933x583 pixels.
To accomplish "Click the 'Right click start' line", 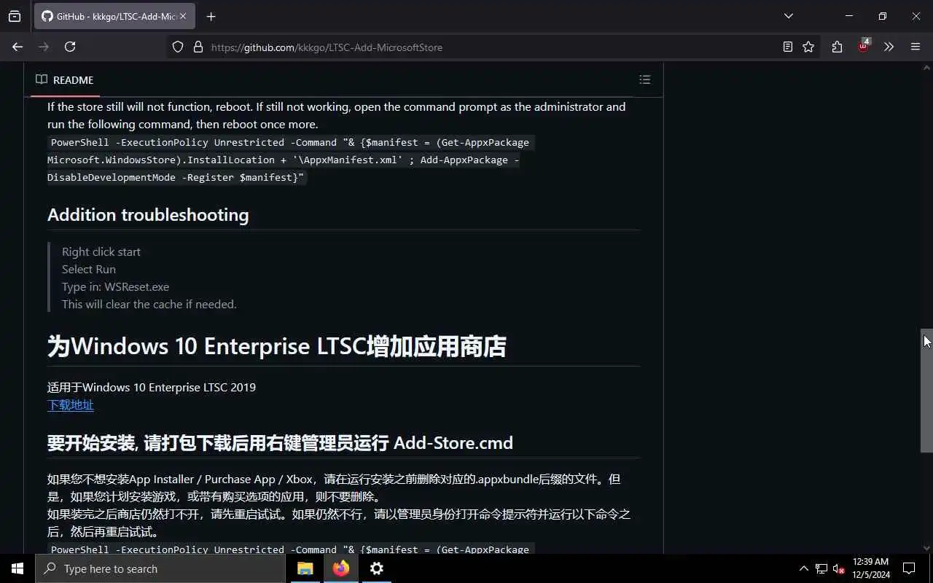I will tap(101, 252).
